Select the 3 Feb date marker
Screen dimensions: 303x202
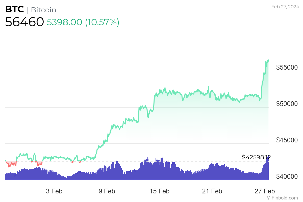[54, 191]
